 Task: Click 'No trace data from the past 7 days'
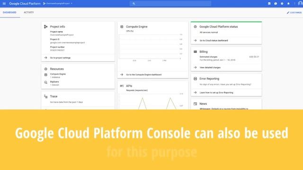tap(66, 102)
